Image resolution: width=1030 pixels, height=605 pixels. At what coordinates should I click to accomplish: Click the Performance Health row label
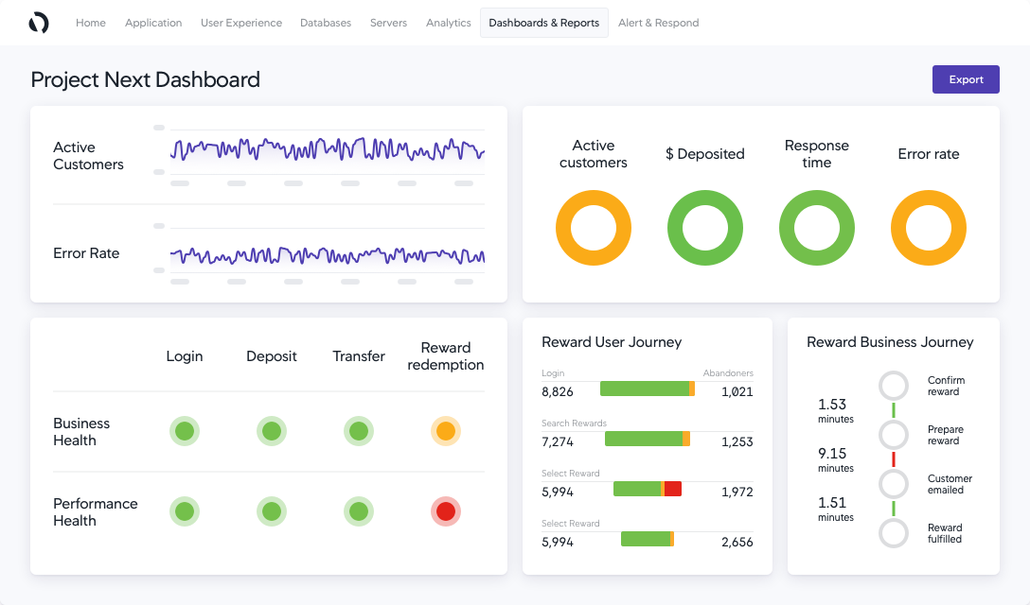[96, 511]
